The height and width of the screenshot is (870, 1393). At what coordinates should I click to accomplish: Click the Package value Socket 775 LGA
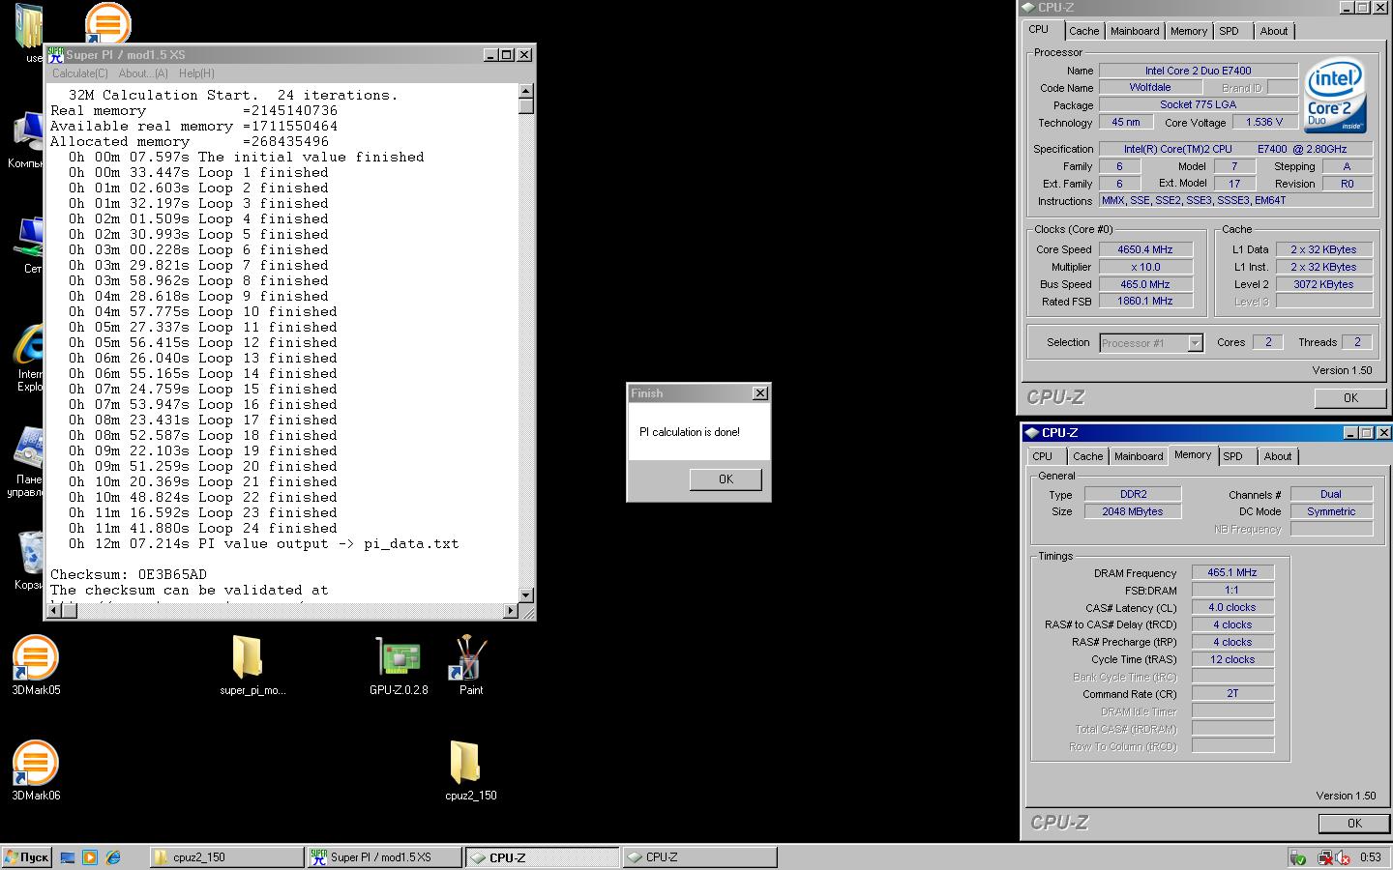[x=1199, y=105]
